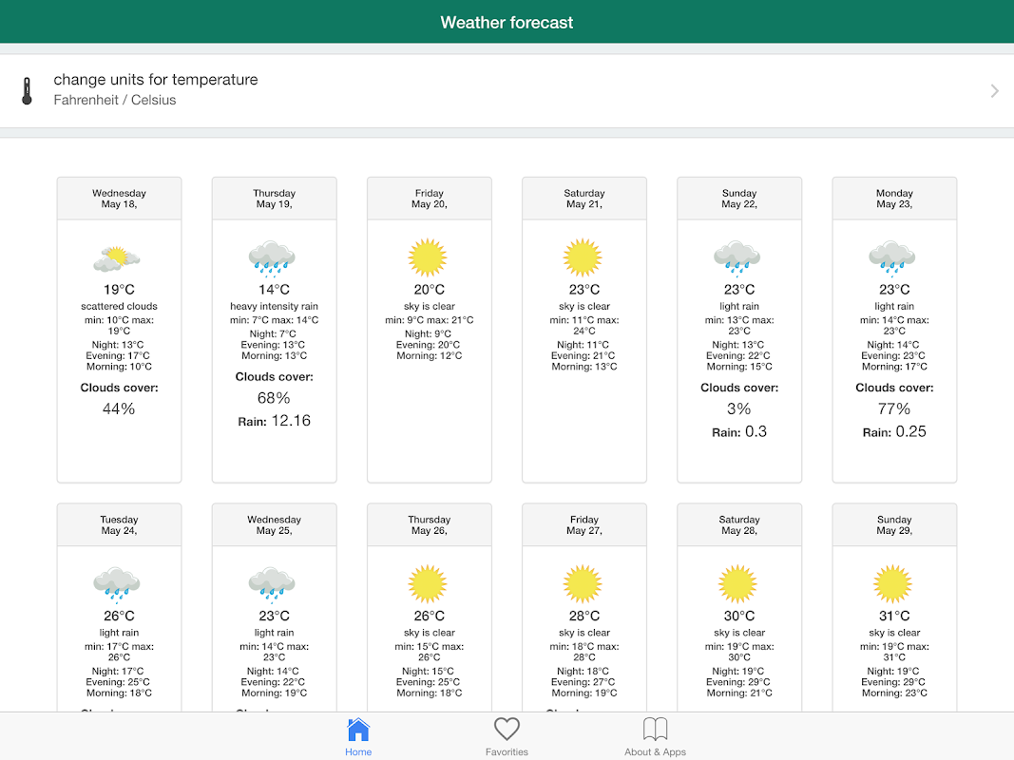Select the Thursday May 19 card header
Viewport: 1014px width, 760px height.
click(275, 199)
